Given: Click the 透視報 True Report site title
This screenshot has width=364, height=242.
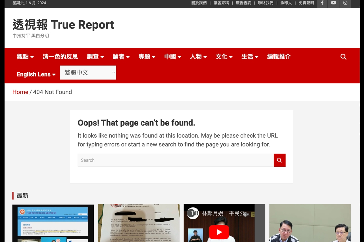Looking at the screenshot, I should [x=63, y=25].
